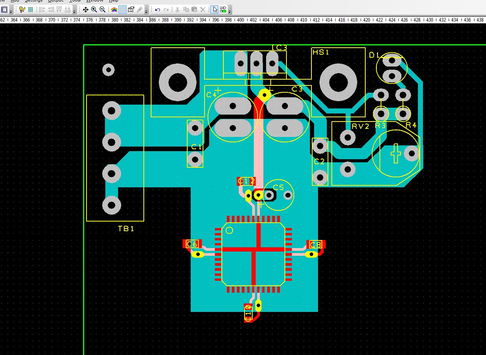Click the delete X icon
Screen dimensions: 486x355
(x=203, y=10)
